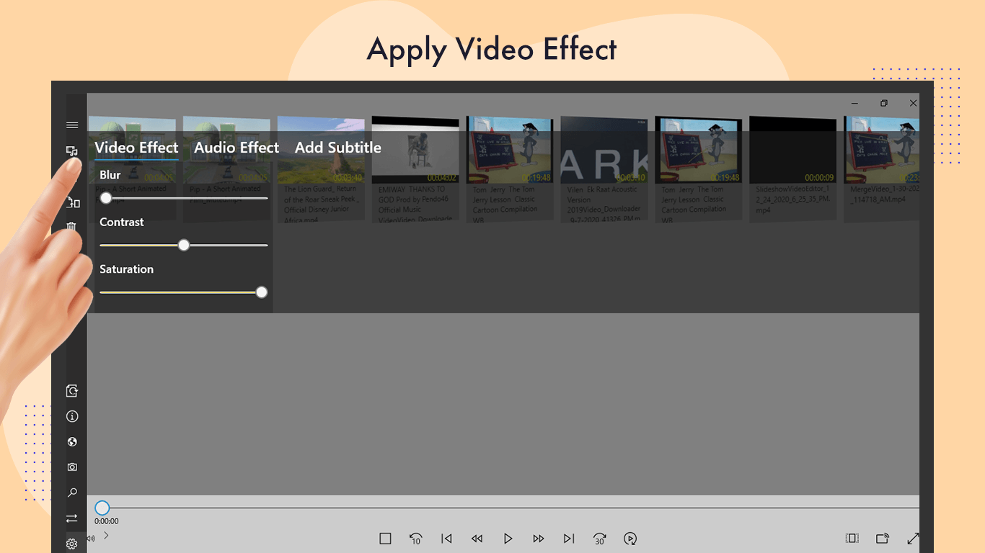Click the Blur slider handle
The width and height of the screenshot is (985, 553).
tap(106, 198)
